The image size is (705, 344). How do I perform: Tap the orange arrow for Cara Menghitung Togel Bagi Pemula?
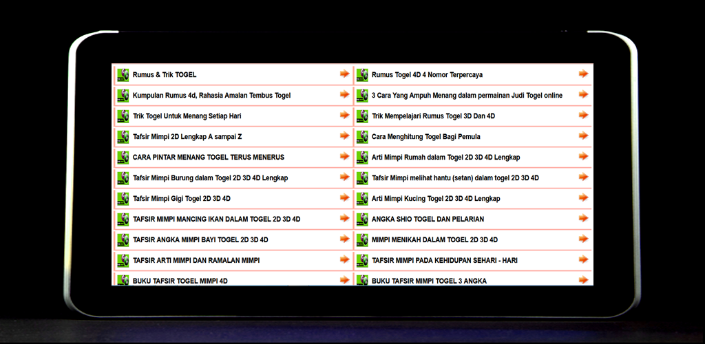click(x=583, y=136)
